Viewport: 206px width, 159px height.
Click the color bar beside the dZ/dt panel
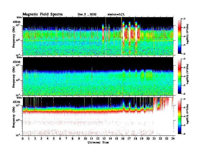[x=179, y=116]
